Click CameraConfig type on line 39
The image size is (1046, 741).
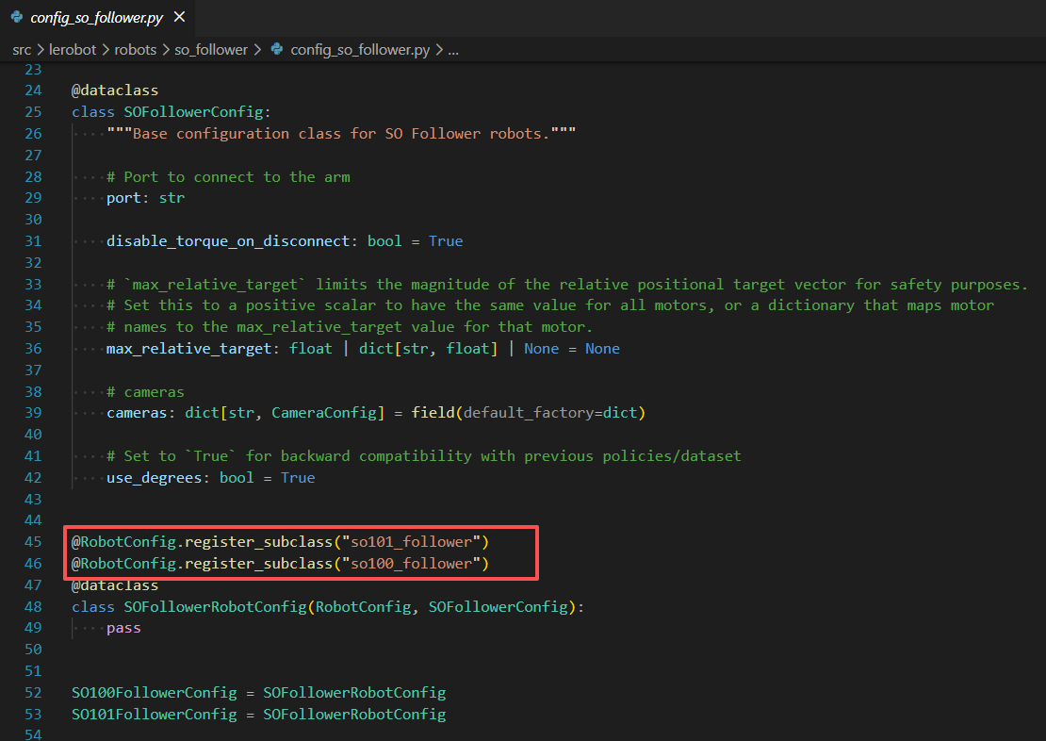[324, 413]
